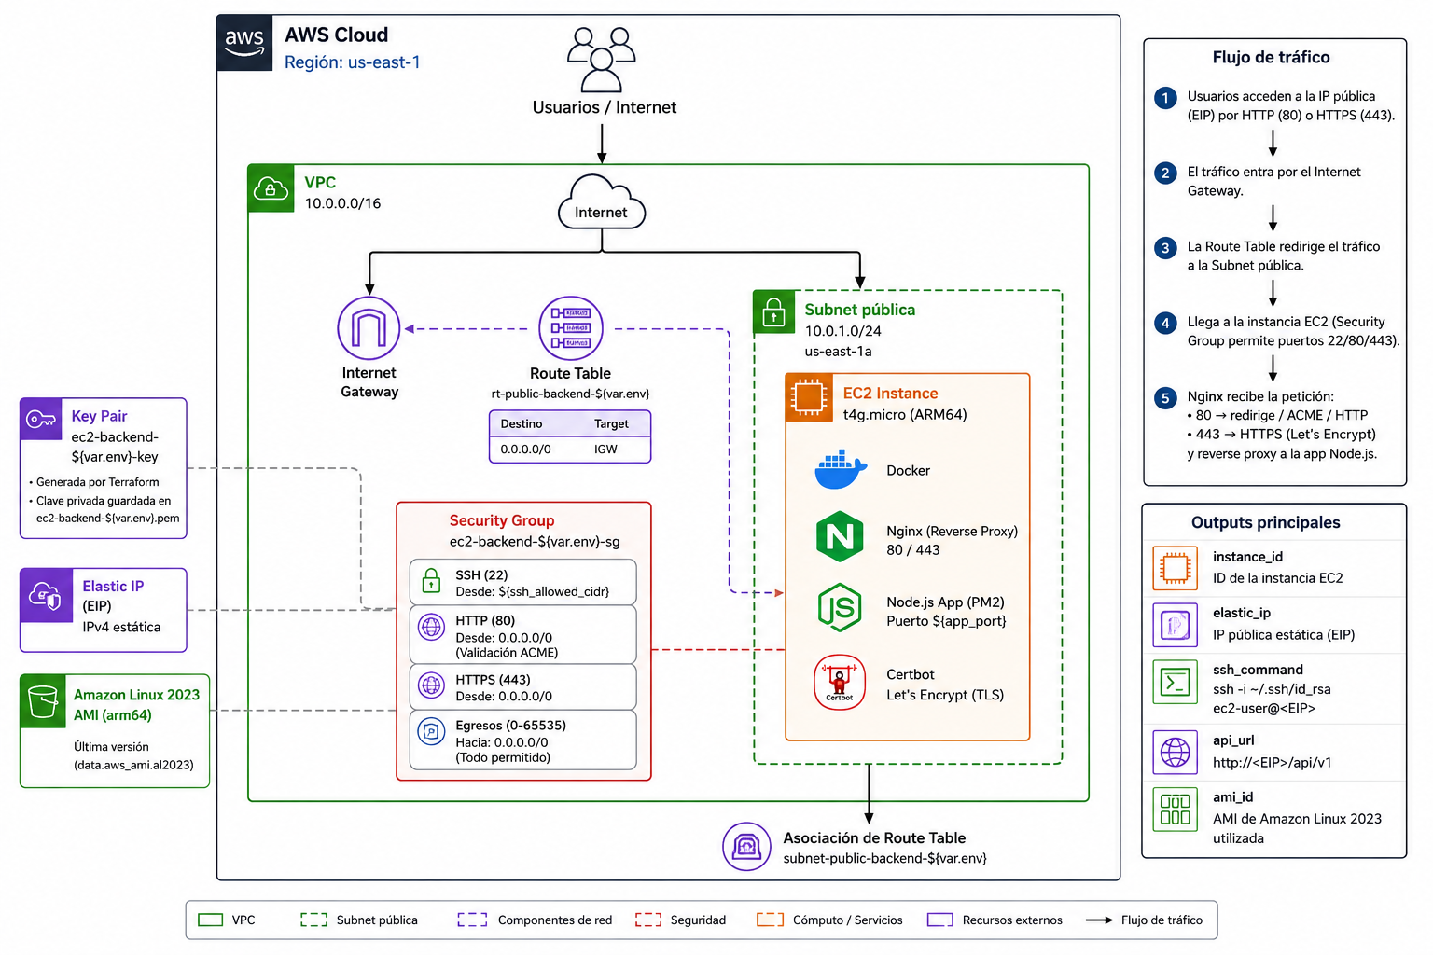This screenshot has width=1433, height=955.
Task: Select the purple Componentes de red legend swatch
Action: (x=473, y=920)
